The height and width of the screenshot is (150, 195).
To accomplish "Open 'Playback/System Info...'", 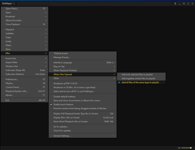I will click(x=24, y=91).
